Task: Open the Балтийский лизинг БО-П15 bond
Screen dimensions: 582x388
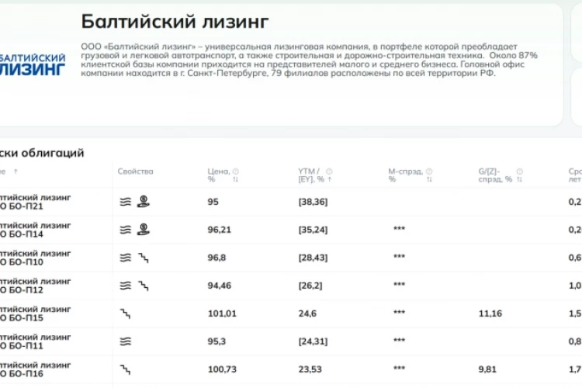Action: click(35, 314)
